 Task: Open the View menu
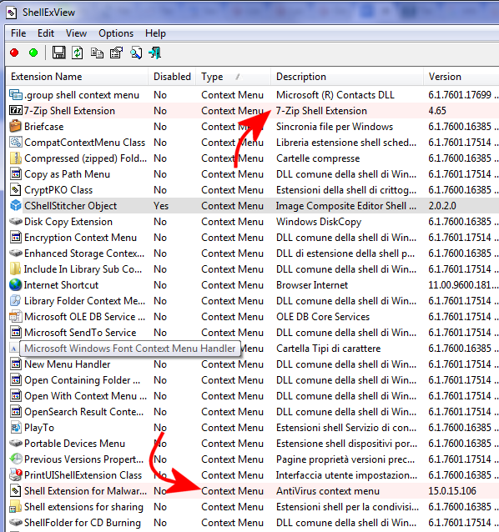pyautogui.click(x=76, y=33)
